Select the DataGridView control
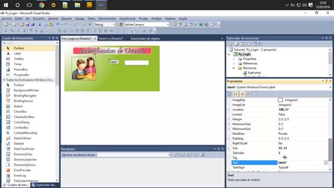 pyautogui.click(x=22, y=138)
